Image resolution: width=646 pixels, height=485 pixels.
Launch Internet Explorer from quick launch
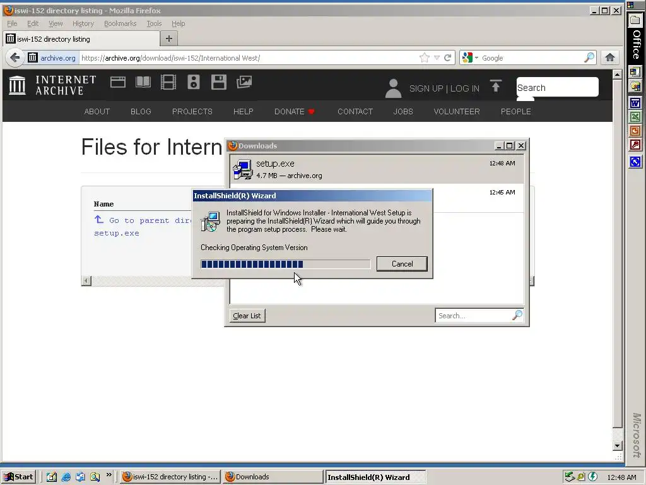tap(66, 477)
